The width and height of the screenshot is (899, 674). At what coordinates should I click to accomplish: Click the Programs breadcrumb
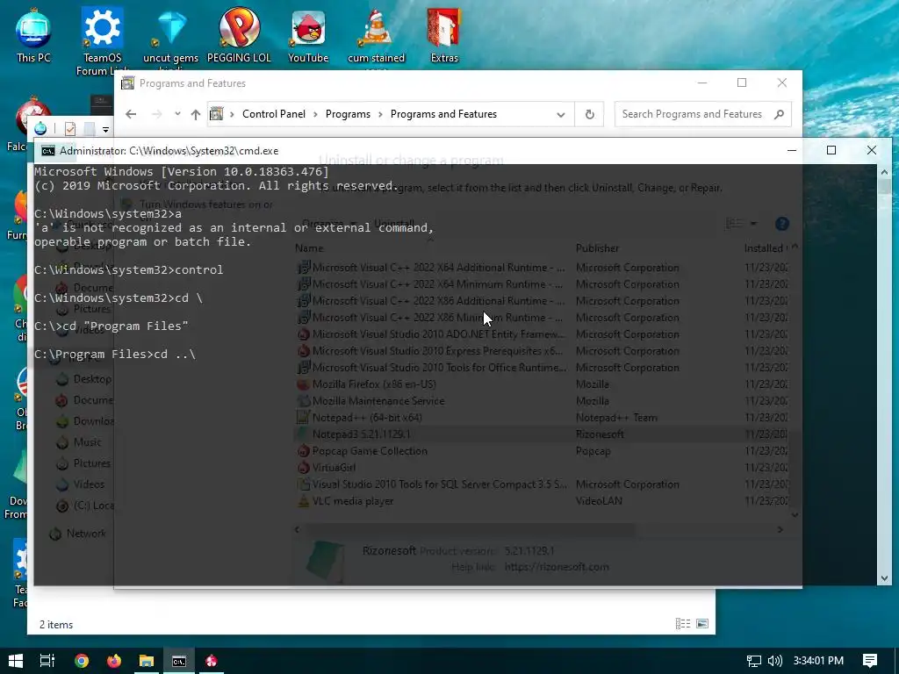click(x=348, y=114)
